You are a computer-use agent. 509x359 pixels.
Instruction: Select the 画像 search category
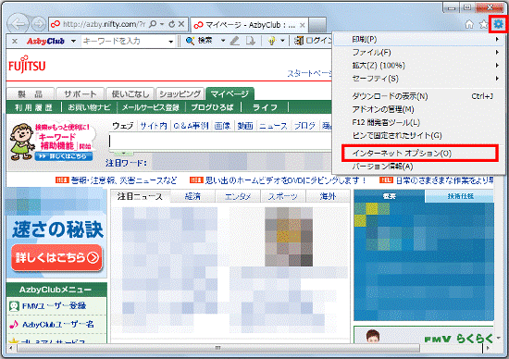[x=222, y=126]
